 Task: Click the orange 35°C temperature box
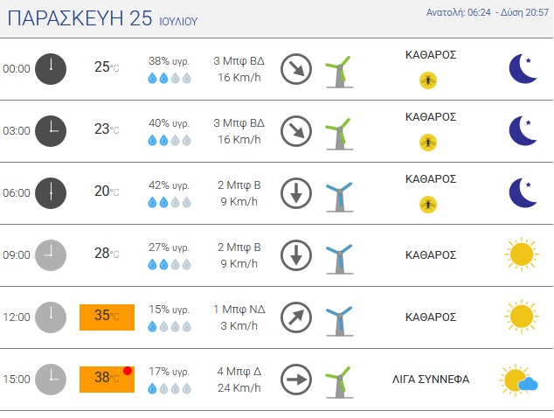107,317
